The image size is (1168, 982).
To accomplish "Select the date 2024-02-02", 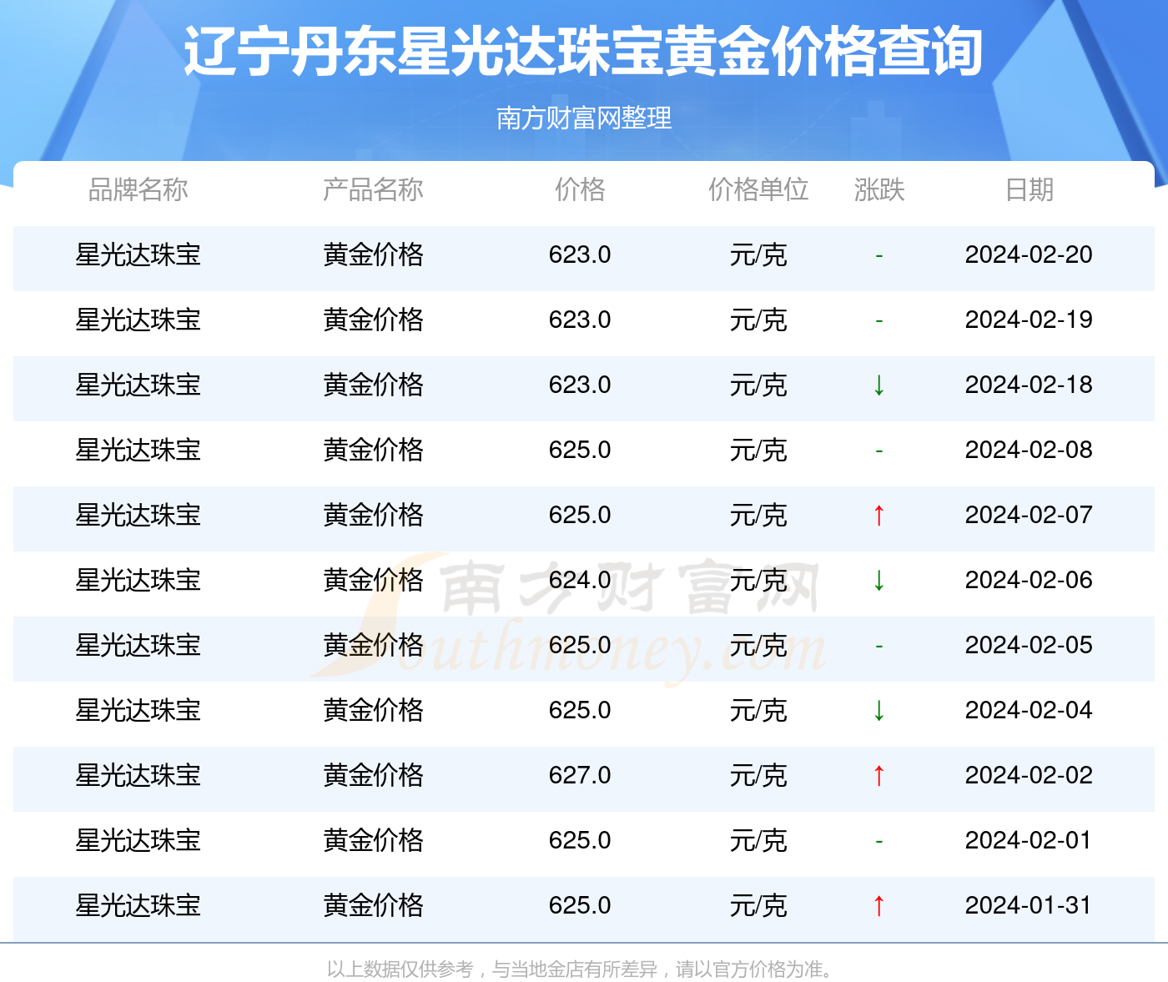I will (1029, 775).
